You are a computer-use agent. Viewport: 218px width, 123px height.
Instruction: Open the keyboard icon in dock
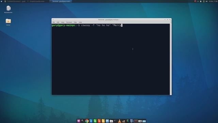(144, 121)
